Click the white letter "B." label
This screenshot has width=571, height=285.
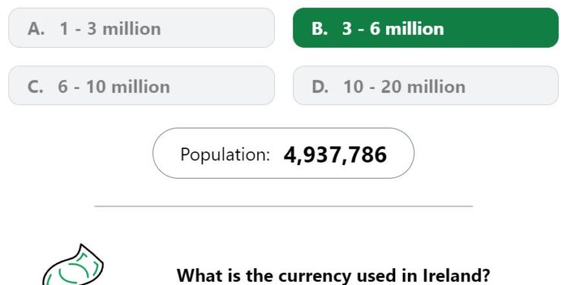point(319,28)
